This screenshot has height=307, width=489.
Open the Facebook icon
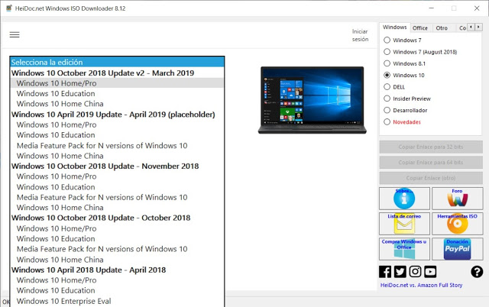tap(385, 272)
